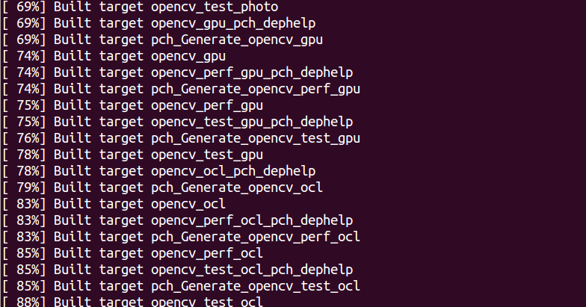Screen dimensions: 586x307
Task: Click the 74% opencv_gpu target line
Action: tap(114, 57)
